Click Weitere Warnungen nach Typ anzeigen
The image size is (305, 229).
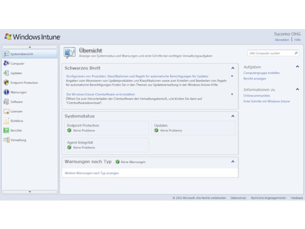pos(91,173)
